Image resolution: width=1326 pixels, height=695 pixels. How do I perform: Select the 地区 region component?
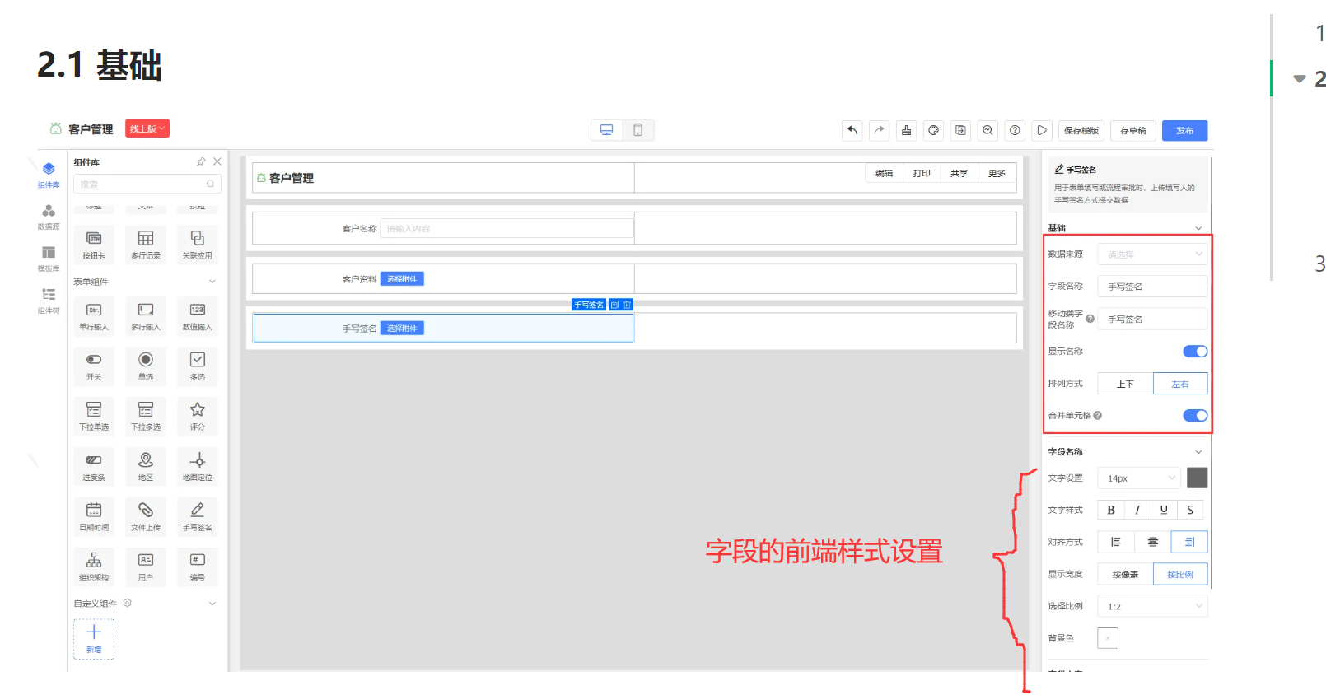coord(146,467)
